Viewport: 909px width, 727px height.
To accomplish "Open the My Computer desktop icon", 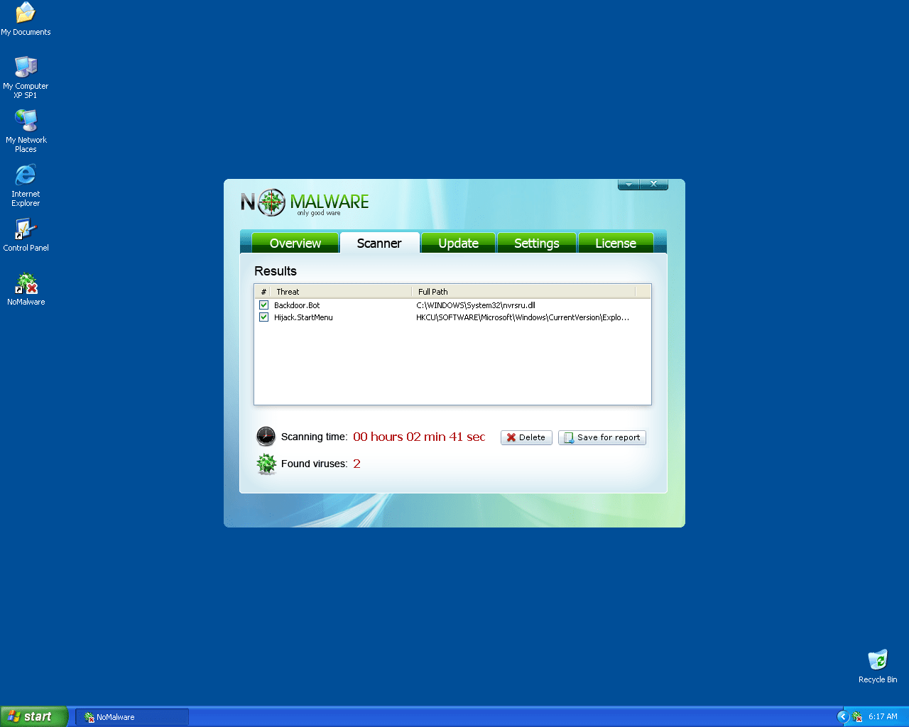I will [x=26, y=67].
